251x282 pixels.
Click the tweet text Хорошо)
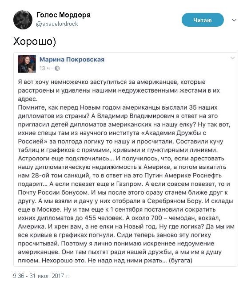tap(35, 41)
